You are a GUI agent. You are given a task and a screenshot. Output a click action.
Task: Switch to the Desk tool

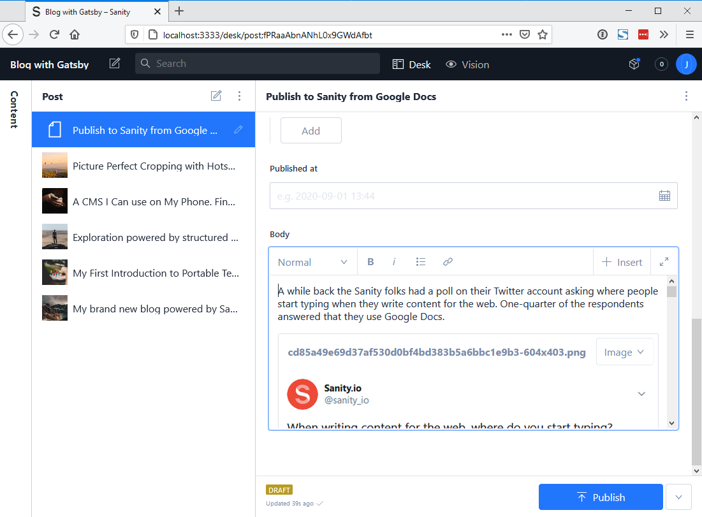(x=411, y=64)
